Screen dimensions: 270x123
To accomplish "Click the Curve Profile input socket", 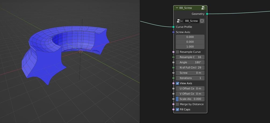I will click(x=173, y=27).
